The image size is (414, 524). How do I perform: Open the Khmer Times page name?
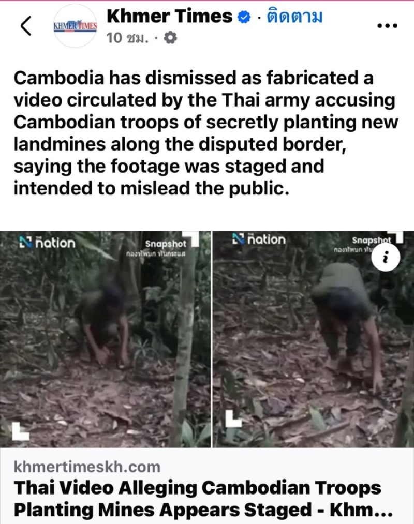click(169, 16)
